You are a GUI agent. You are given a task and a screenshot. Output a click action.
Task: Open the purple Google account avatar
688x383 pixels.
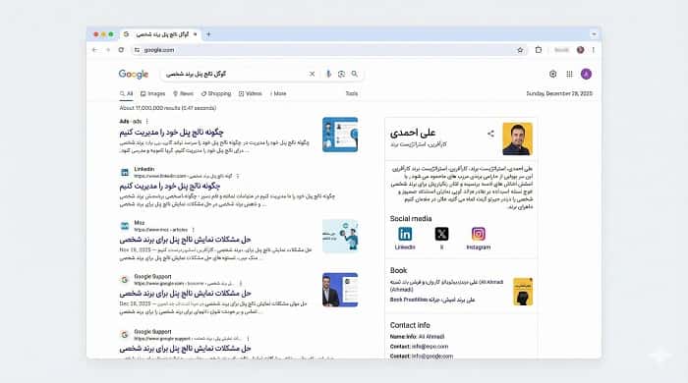[x=586, y=74]
